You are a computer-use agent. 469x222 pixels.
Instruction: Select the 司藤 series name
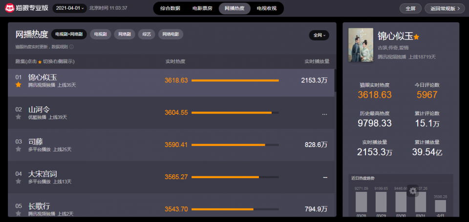point(36,142)
